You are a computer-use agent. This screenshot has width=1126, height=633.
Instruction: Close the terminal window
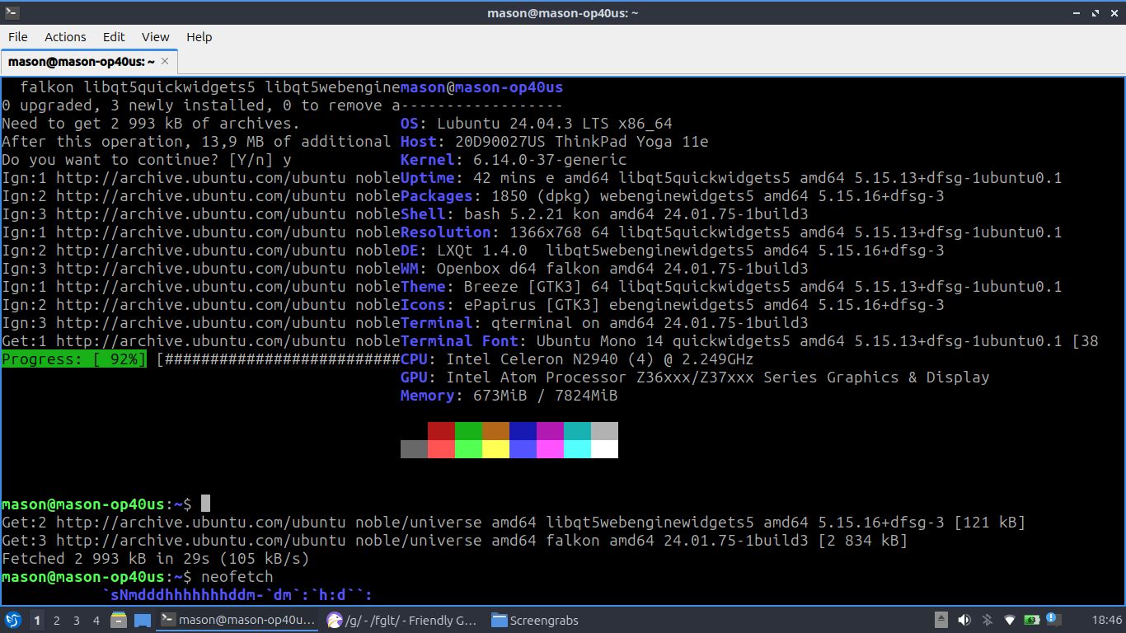[1113, 12]
